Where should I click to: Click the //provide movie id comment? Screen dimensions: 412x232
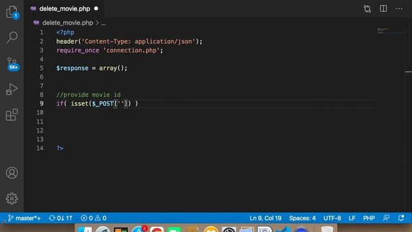pos(88,95)
